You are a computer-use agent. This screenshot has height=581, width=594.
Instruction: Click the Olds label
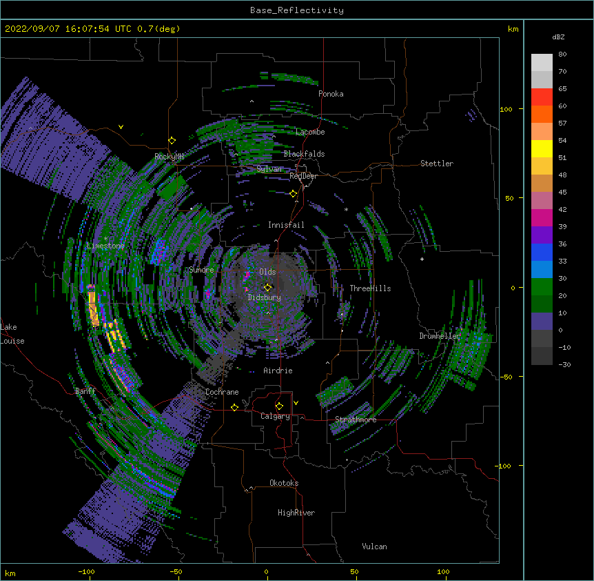pyautogui.click(x=267, y=272)
